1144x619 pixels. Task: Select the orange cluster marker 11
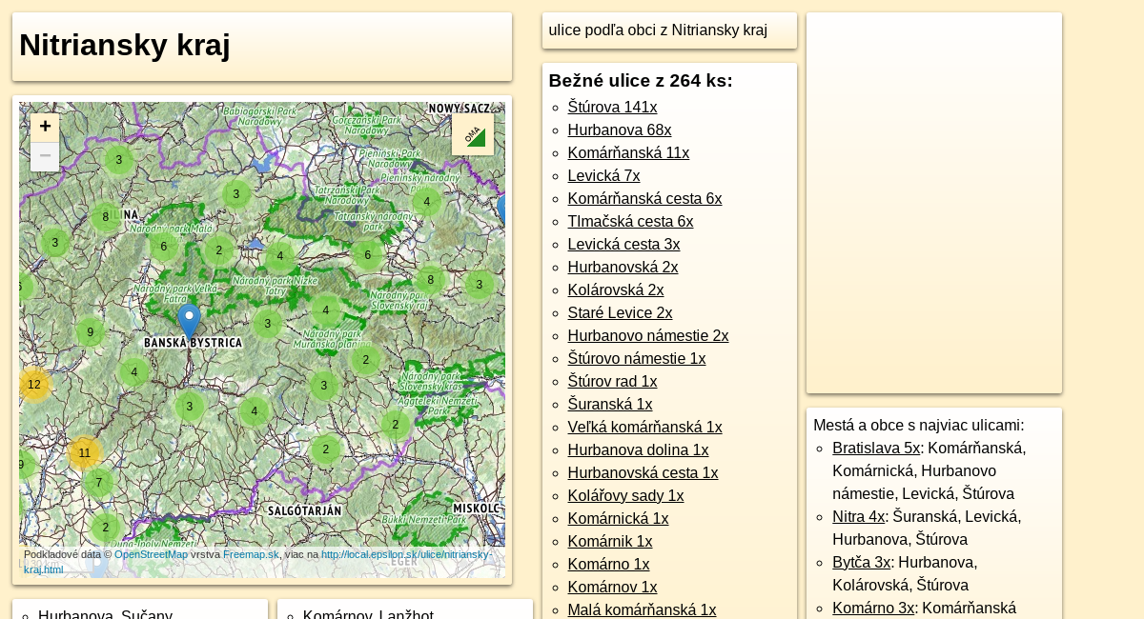(85, 453)
